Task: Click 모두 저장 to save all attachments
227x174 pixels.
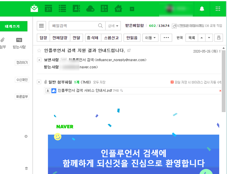Action: [x=99, y=82]
